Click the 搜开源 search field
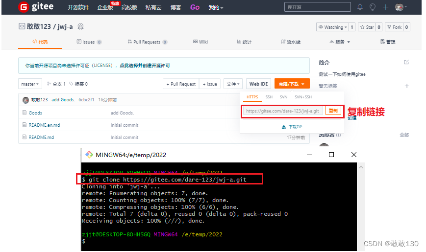426x252 pixels. pyautogui.click(x=317, y=7)
